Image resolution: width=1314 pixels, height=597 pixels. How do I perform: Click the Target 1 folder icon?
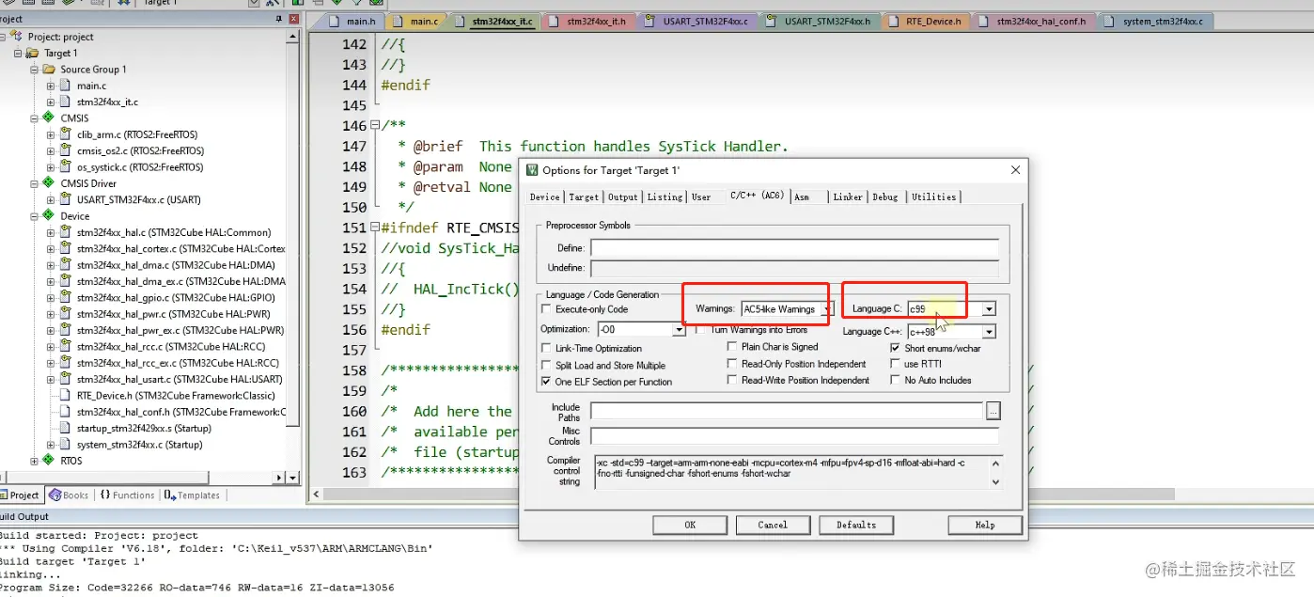(x=33, y=54)
